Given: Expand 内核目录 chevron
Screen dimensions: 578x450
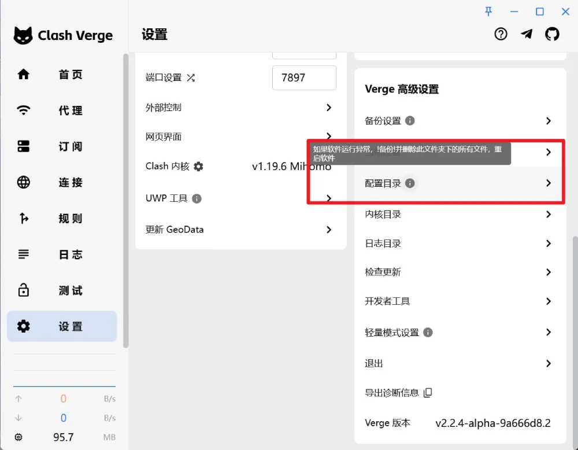Looking at the screenshot, I should point(549,215).
